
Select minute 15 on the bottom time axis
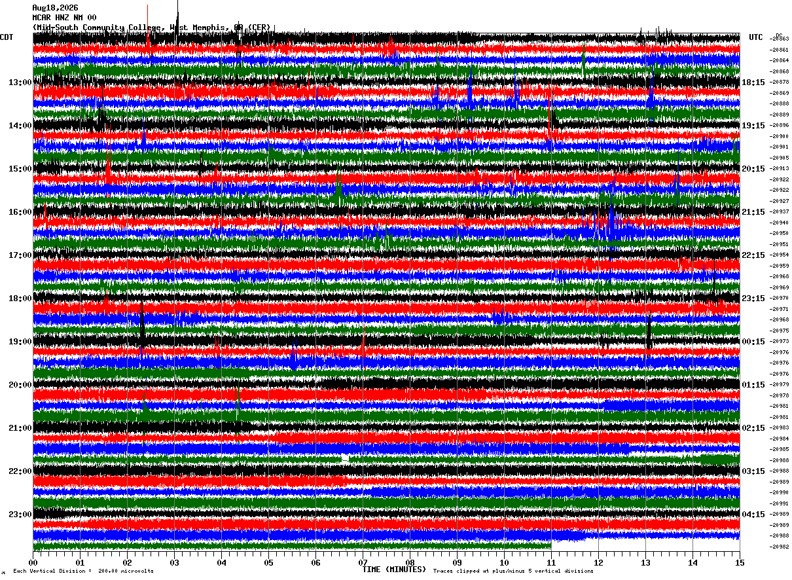click(x=740, y=562)
